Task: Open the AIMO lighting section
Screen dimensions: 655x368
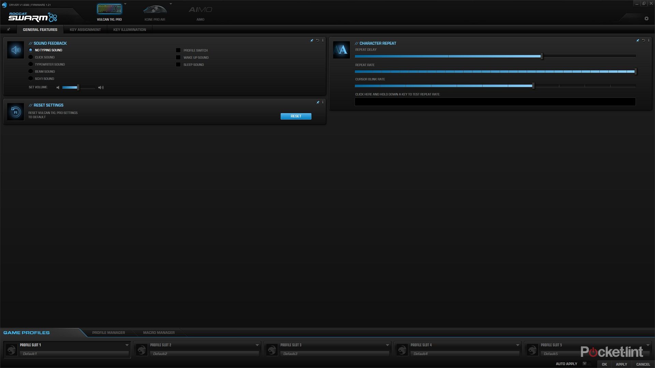Action: coord(200,10)
